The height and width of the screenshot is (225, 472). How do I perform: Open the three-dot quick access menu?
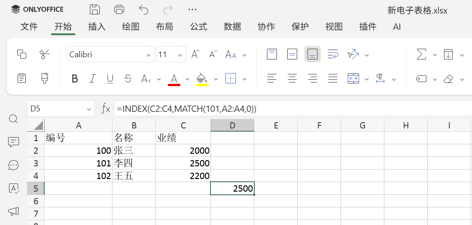pyautogui.click(x=192, y=9)
